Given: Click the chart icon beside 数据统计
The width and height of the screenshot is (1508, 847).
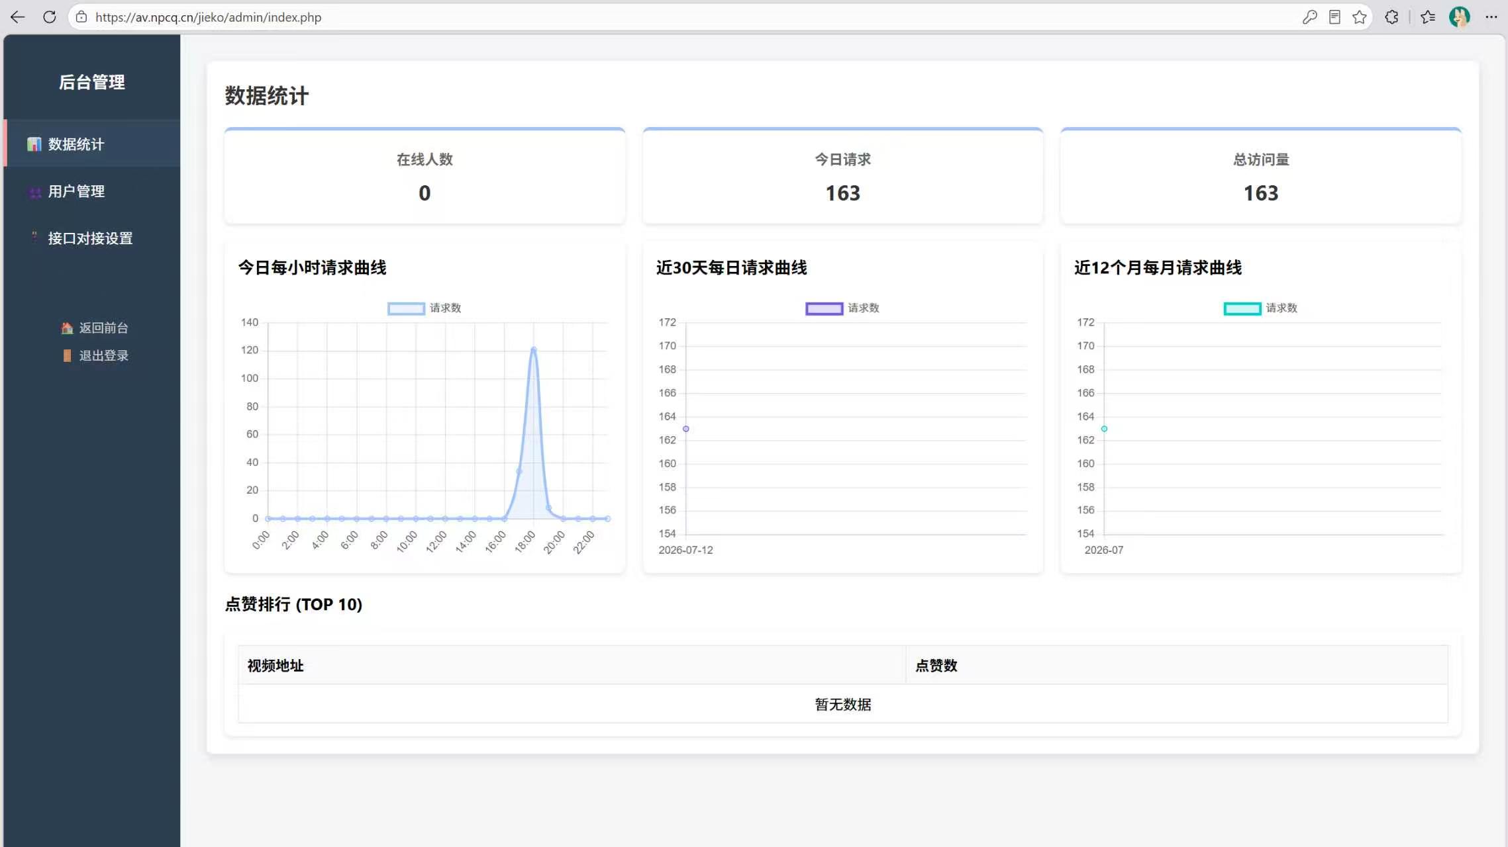Looking at the screenshot, I should pos(34,144).
